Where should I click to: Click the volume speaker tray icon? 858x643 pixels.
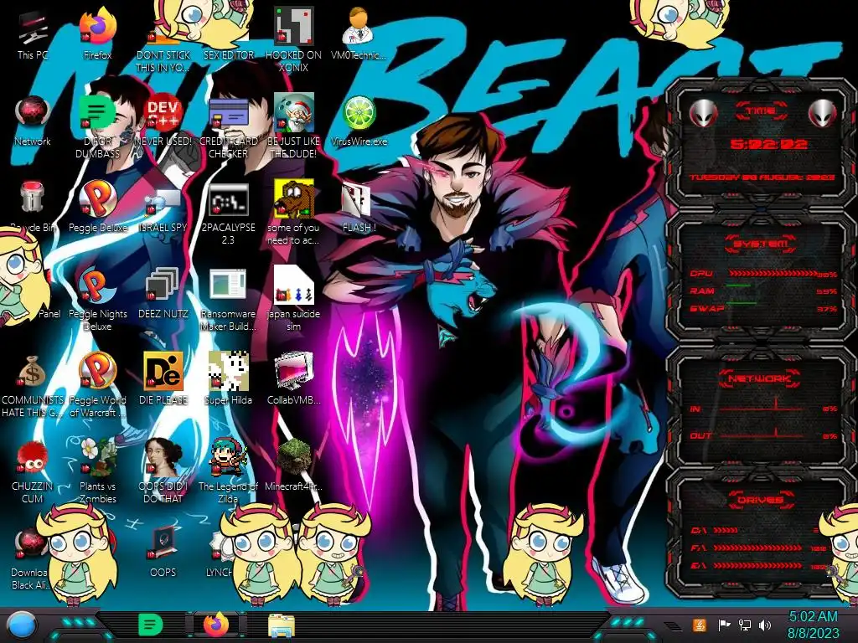[765, 625]
